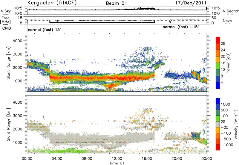Click the red bottom segment of velocity colorbar
Viewport: 239px width, 165px height.
(218, 147)
